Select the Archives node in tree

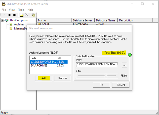pos(19,24)
